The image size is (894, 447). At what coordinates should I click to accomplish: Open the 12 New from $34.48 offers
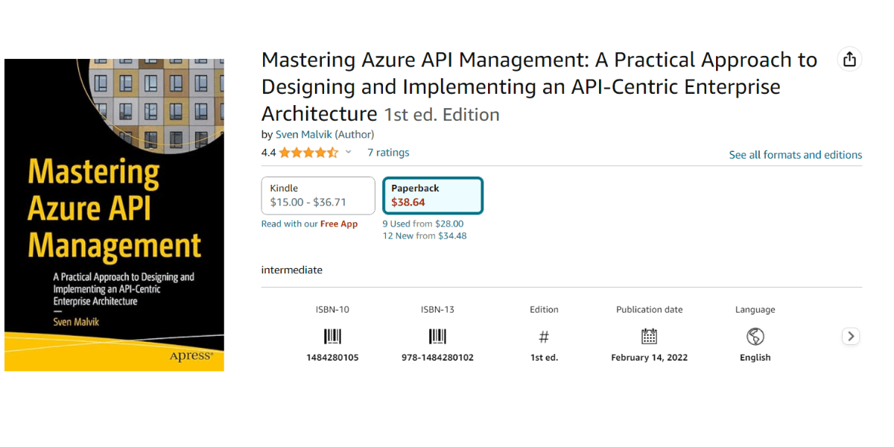(425, 235)
